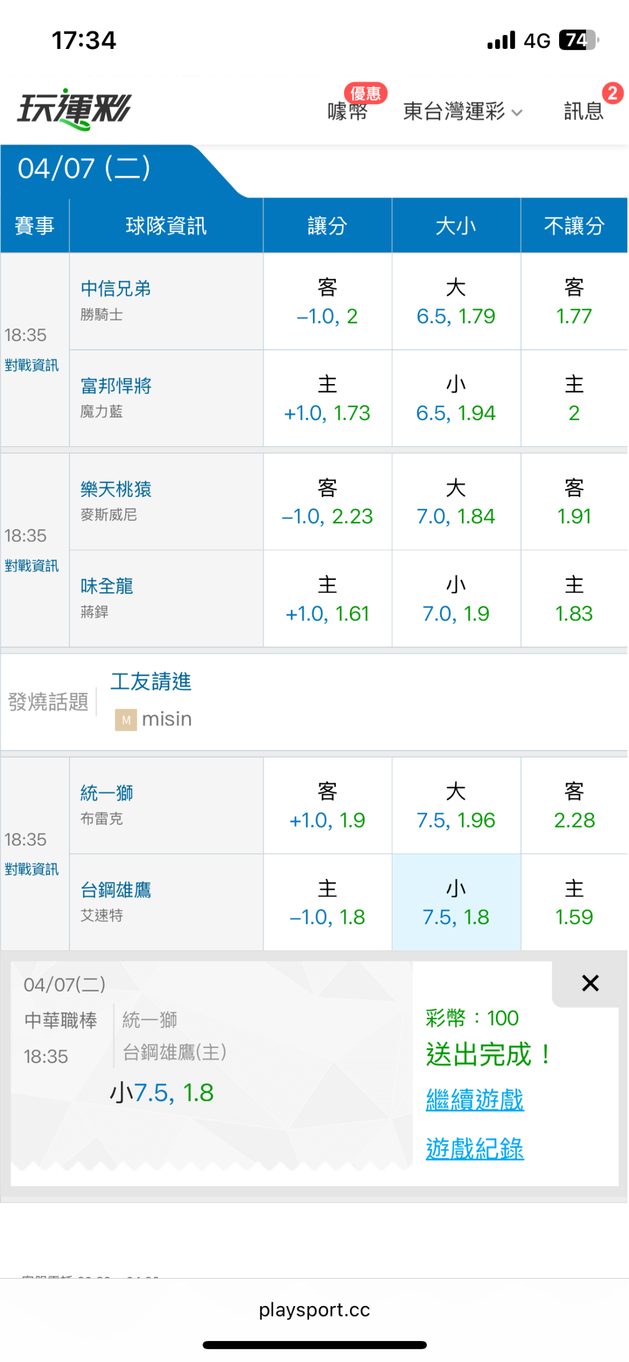Select 中信兄弟 客 -1.0, 2 spread
Image resolution: width=629 pixels, height=1362 pixels.
pyautogui.click(x=327, y=302)
